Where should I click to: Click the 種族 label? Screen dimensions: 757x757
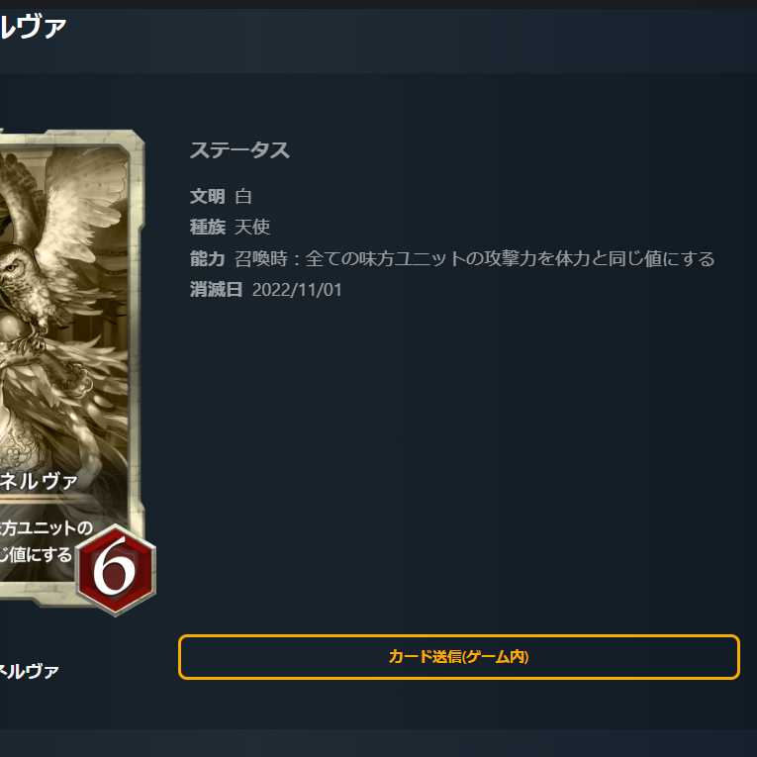pos(207,227)
